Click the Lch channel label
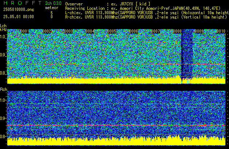This screenshot has height=149, width=229. (3, 26)
